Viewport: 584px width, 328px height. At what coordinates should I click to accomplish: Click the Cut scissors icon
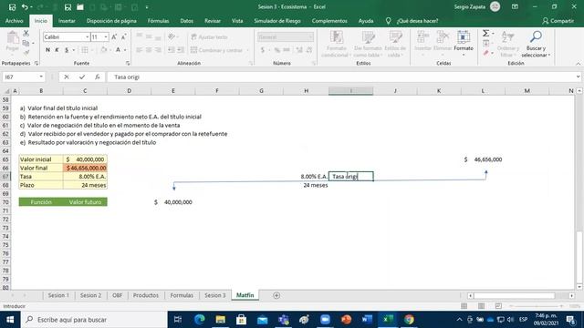[x=26, y=34]
